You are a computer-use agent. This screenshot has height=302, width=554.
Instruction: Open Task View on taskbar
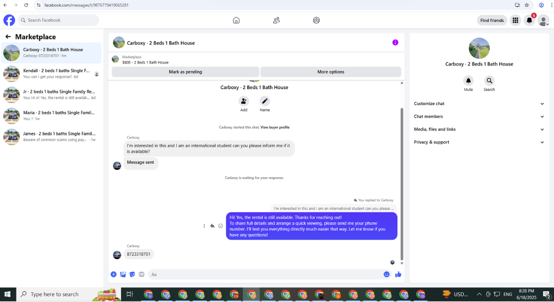130,294
